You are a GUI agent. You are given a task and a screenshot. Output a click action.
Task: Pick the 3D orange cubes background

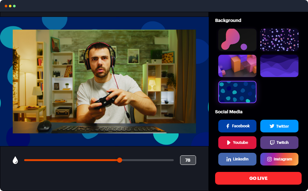pyautogui.click(x=237, y=66)
